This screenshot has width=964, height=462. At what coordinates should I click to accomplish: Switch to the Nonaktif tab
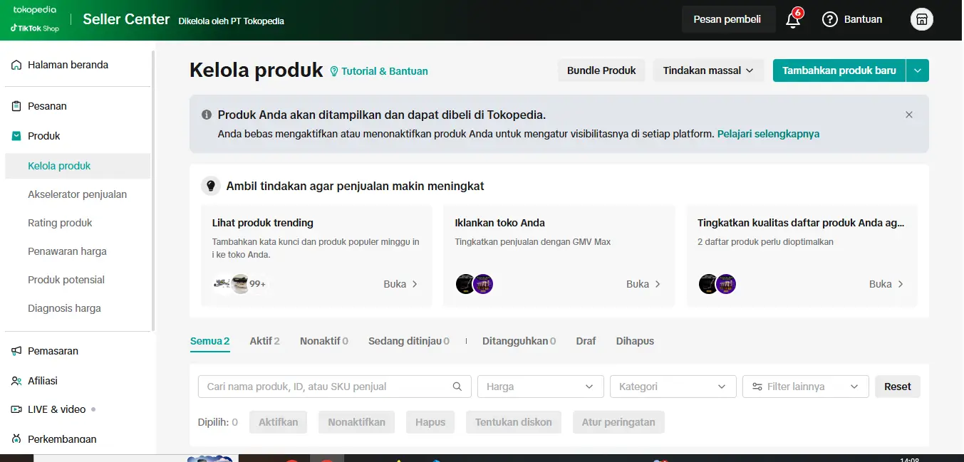[323, 341]
